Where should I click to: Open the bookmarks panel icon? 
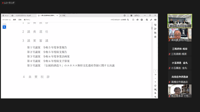(x=155, y=29)
